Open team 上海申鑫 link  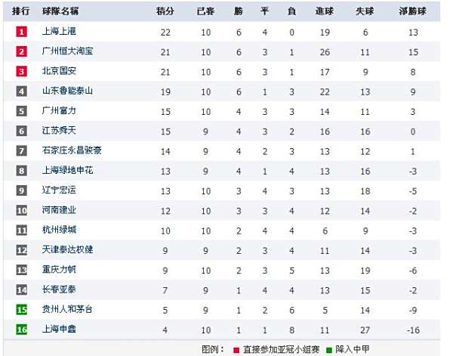(59, 329)
